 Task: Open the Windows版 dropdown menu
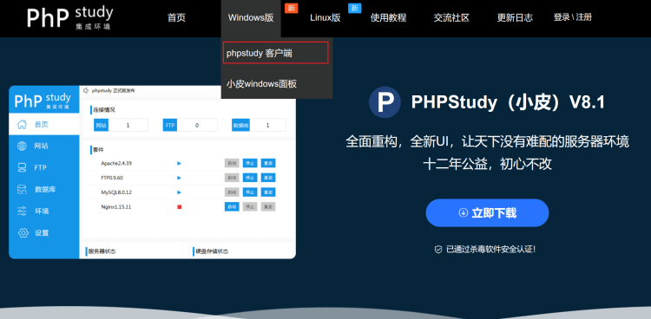pos(251,18)
